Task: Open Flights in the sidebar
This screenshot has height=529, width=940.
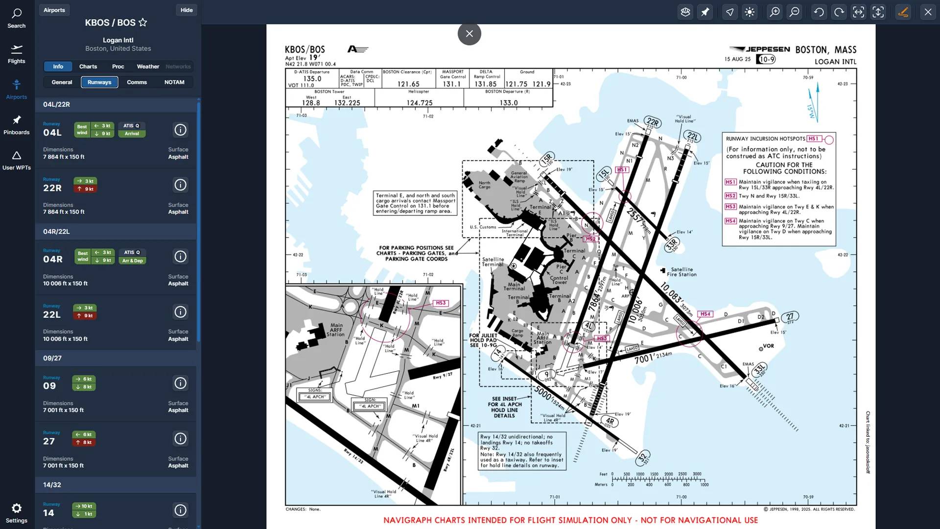Action: (x=17, y=54)
